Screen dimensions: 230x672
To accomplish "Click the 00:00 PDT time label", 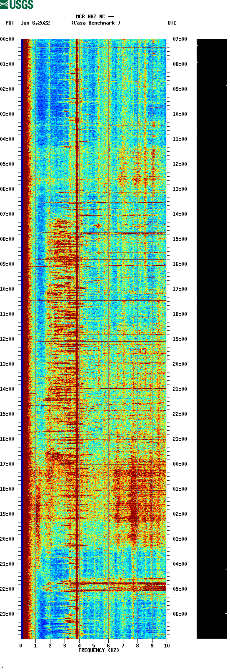I will (7, 39).
